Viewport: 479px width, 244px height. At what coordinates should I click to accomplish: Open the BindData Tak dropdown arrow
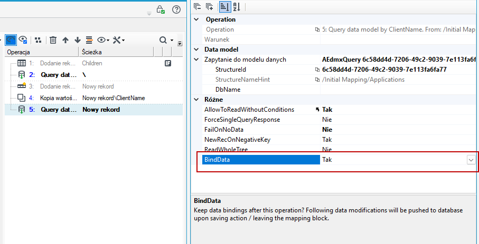click(471, 160)
